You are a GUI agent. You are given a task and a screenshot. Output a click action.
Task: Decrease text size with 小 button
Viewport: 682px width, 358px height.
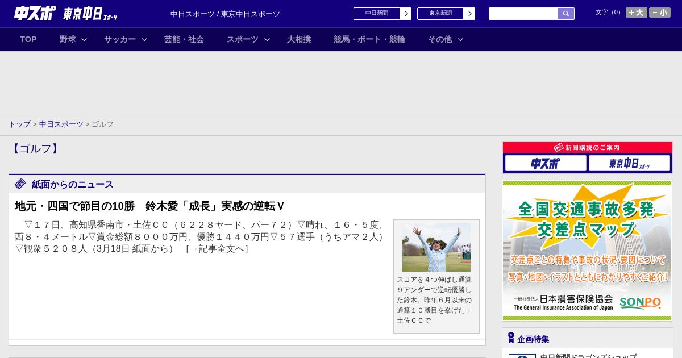click(660, 13)
